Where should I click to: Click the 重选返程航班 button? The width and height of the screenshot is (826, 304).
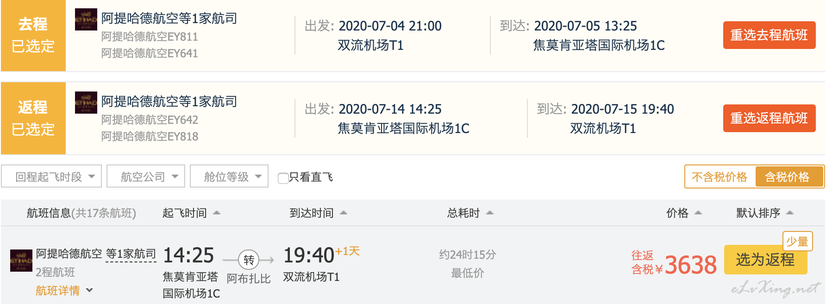(769, 118)
